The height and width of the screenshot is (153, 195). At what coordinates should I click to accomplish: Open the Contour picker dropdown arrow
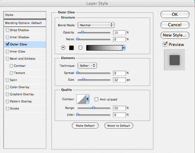tap(87, 99)
